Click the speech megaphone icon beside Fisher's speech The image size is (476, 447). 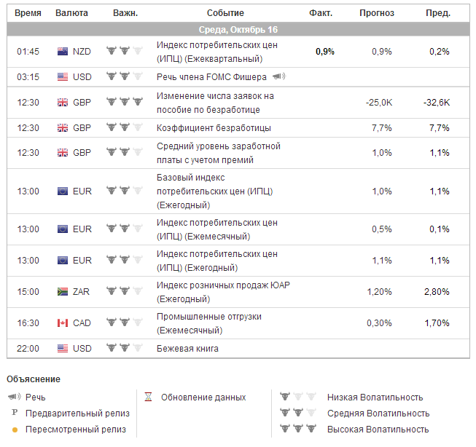278,76
